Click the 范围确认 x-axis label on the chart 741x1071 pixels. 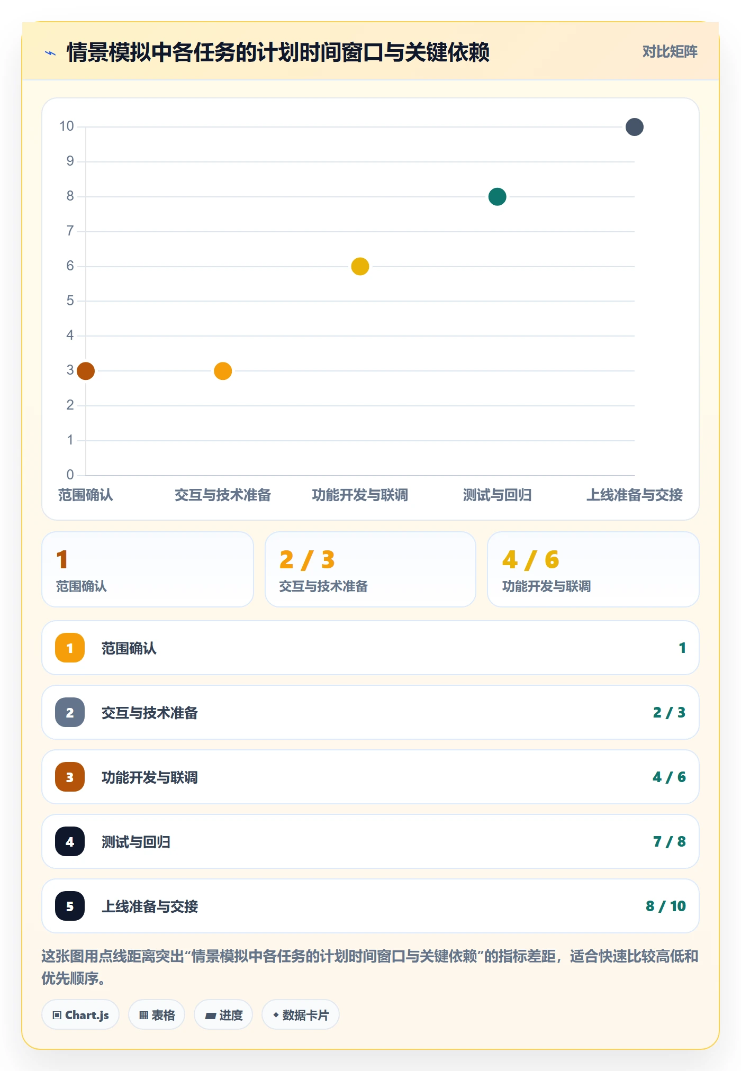[x=86, y=495]
